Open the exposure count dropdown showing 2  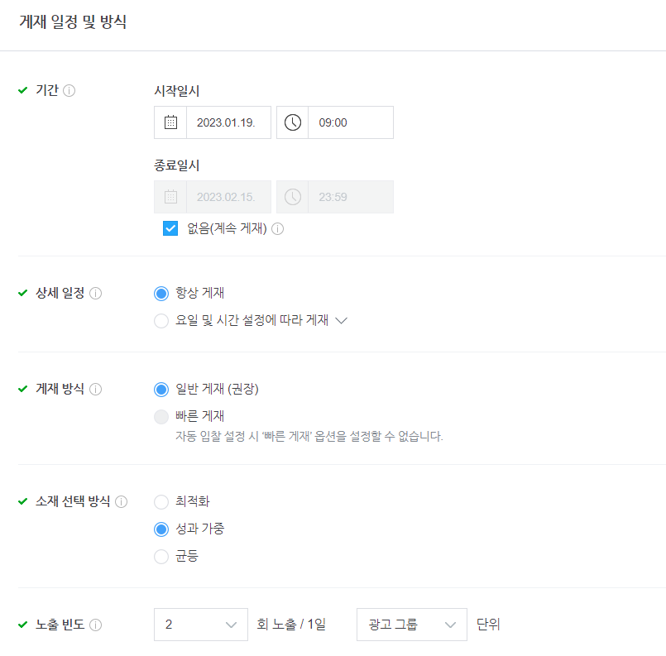pos(201,625)
